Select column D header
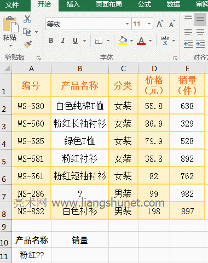The height and width of the screenshot is (263, 208). click(x=154, y=68)
